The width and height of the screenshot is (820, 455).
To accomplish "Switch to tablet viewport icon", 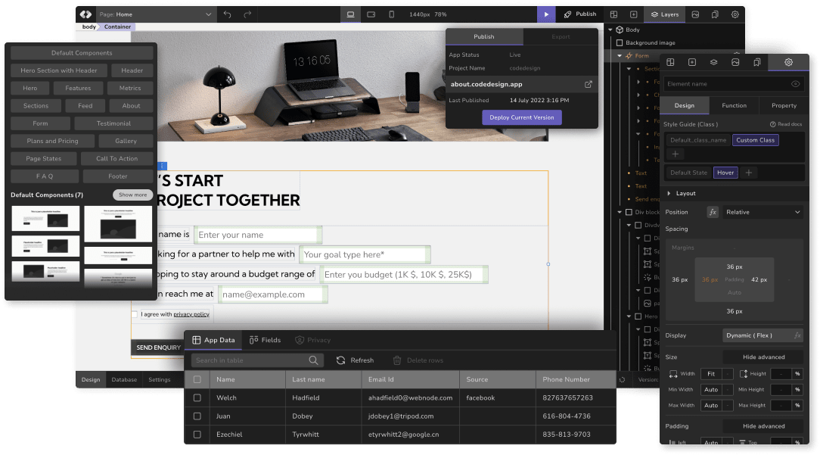I will [371, 14].
